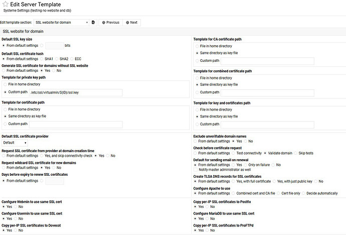The width and height of the screenshot is (346, 235).
Task: Click the days before expiry input field
Action: [x=54, y=181]
